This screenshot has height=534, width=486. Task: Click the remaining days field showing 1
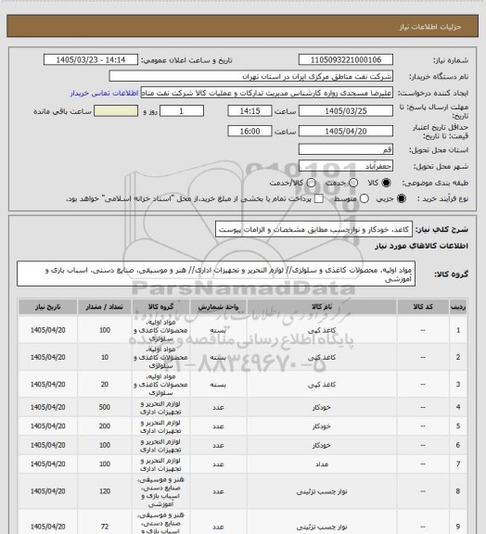182,111
